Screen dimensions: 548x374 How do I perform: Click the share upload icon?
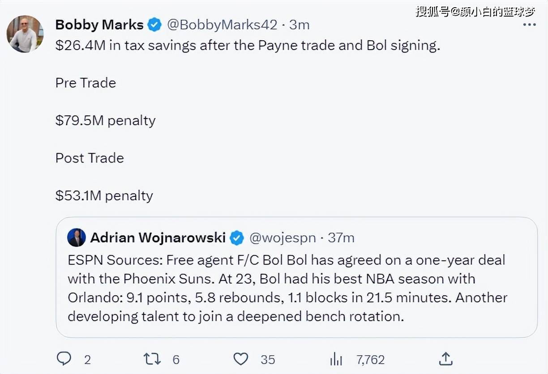(446, 359)
